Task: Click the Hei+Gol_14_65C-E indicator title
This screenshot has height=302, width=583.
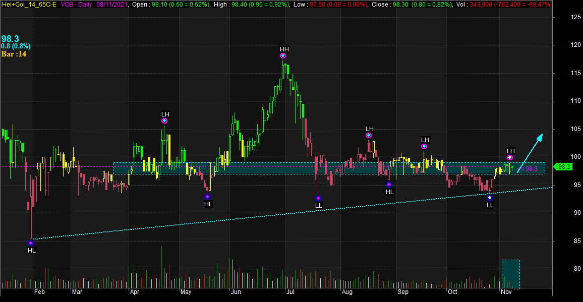Action: tap(29, 4)
